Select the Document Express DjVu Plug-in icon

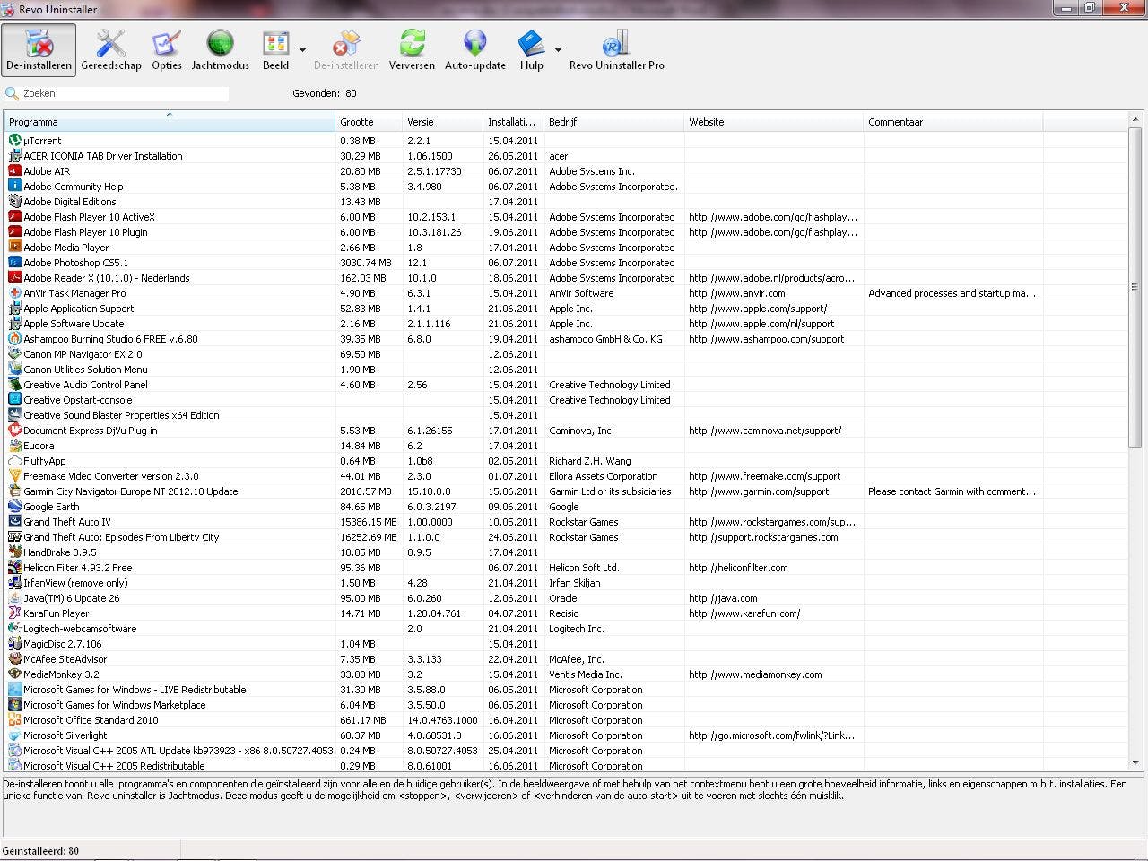pos(15,430)
